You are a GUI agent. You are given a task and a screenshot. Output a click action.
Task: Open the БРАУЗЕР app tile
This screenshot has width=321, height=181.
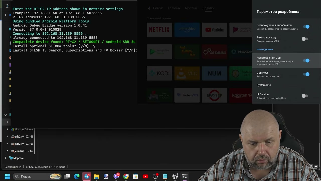point(214,95)
